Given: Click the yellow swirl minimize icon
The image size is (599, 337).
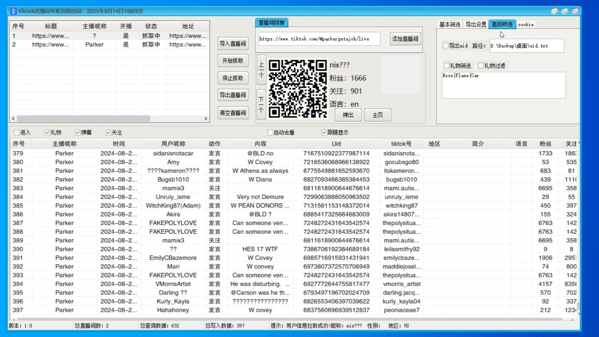Looking at the screenshot, I should pos(554,11).
